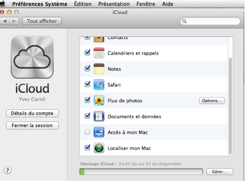Open Flux de photos Options...
This screenshot has height=181, width=245.
212,101
